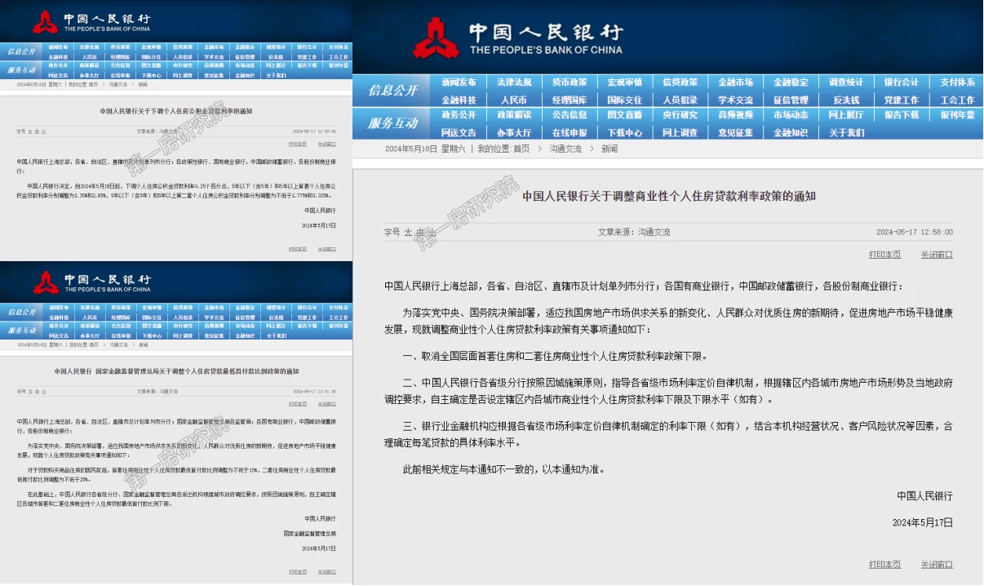Viewport: 984px width, 586px height.
Task: Select 支付体系 on the 商业性个人住房贷款 page
Action: 957,82
